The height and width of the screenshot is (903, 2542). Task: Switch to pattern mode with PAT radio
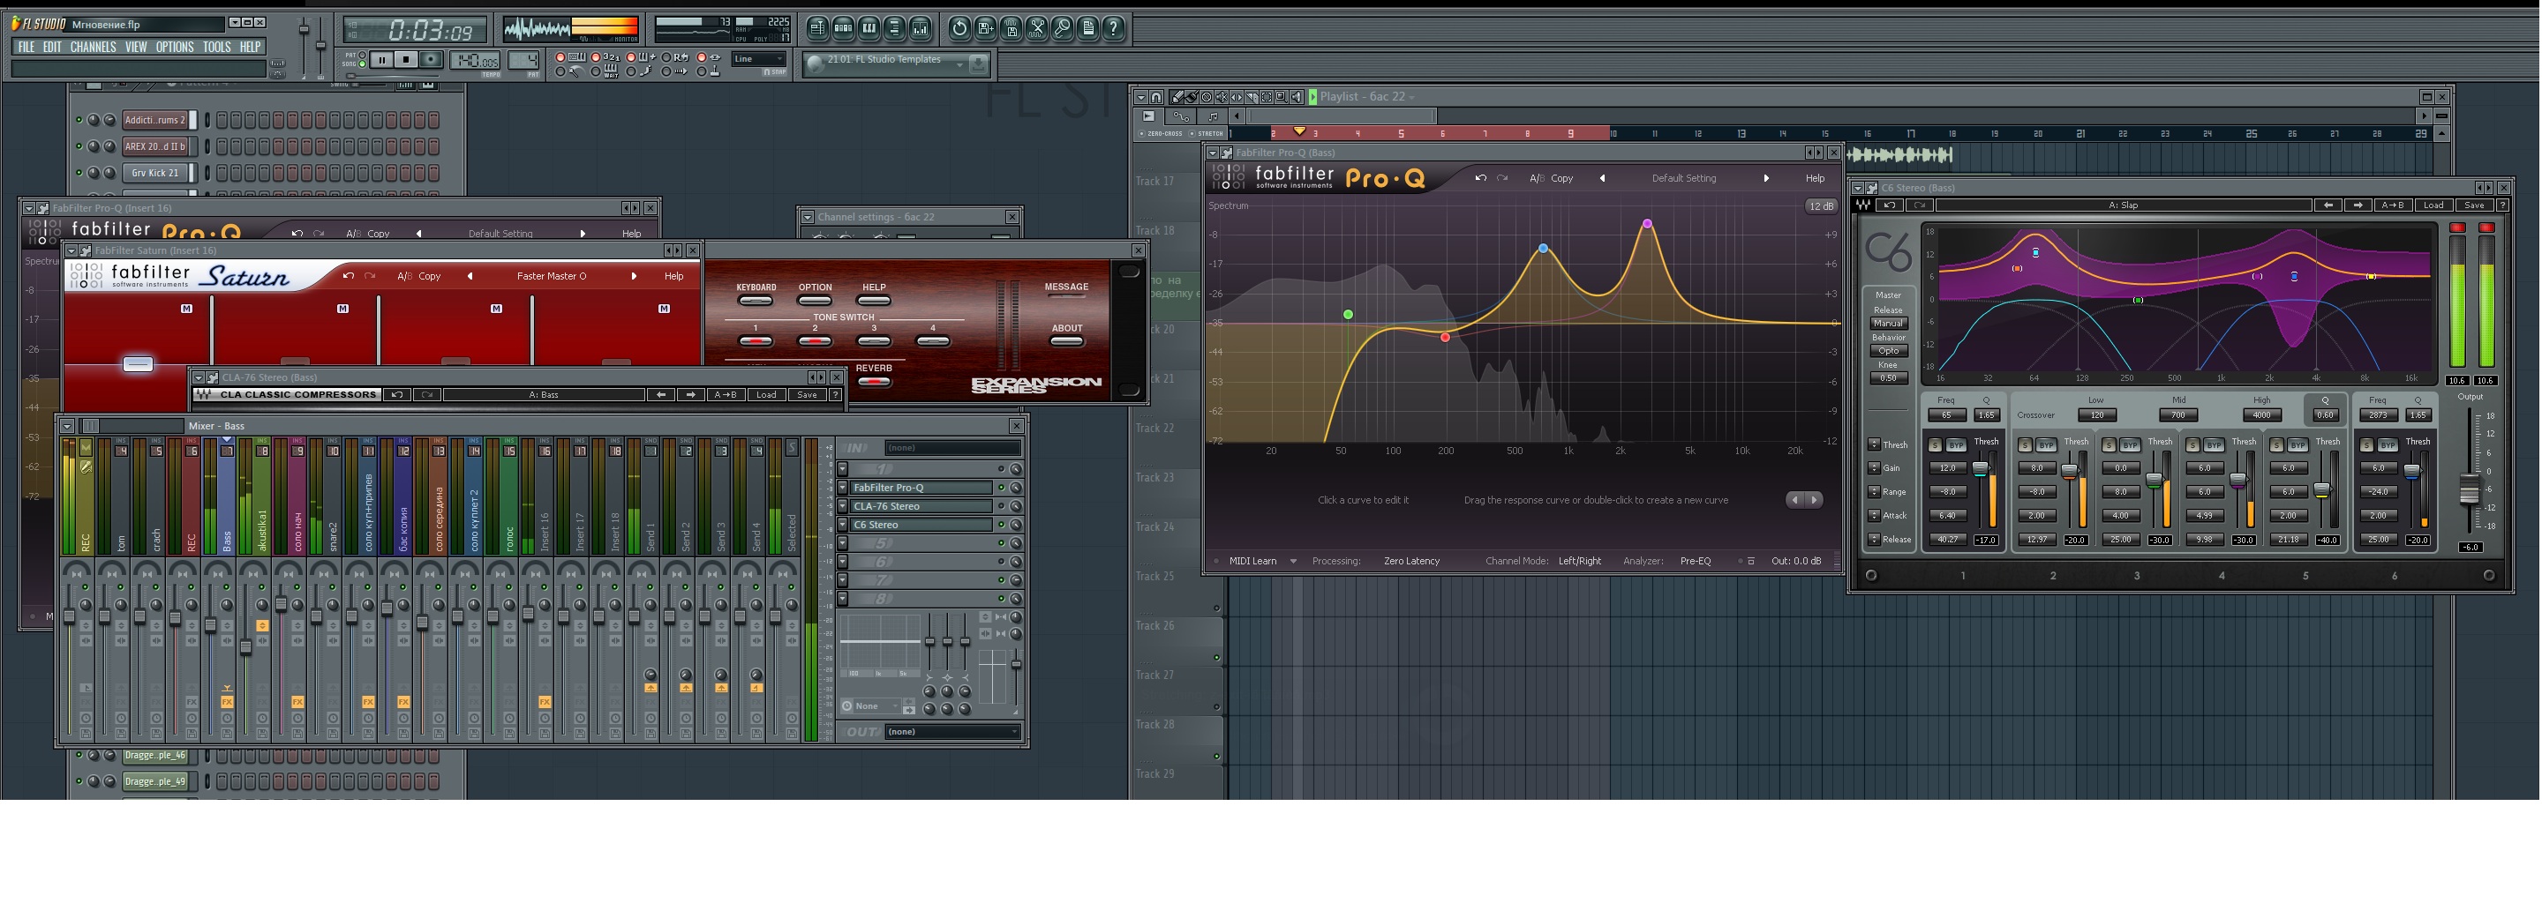pyautogui.click(x=362, y=56)
